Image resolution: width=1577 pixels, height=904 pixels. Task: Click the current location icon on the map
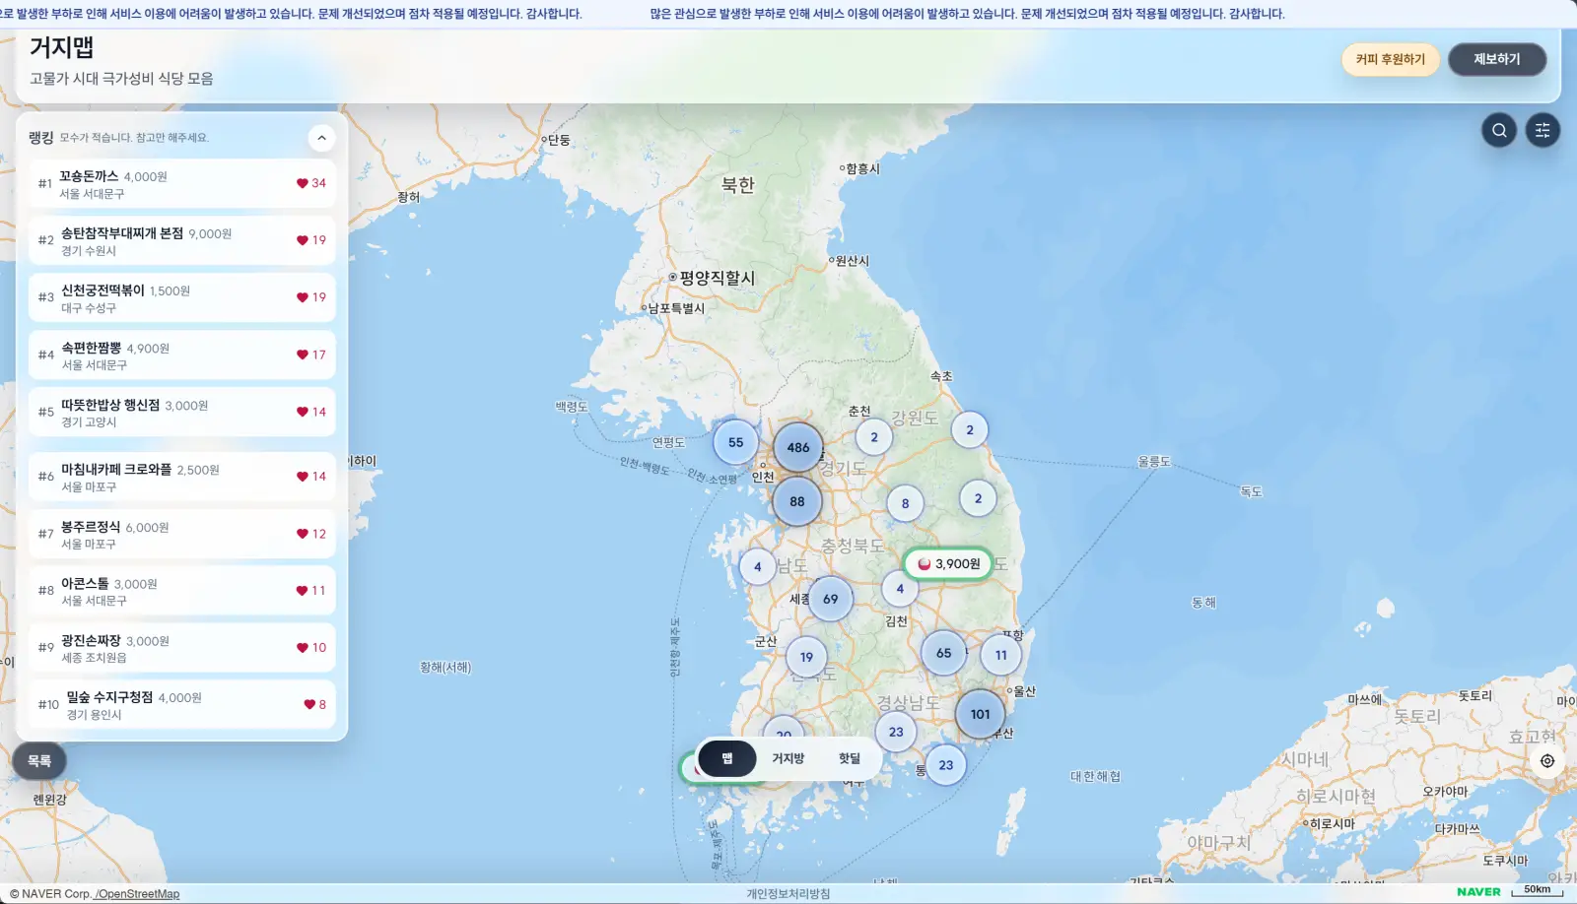(x=1545, y=760)
